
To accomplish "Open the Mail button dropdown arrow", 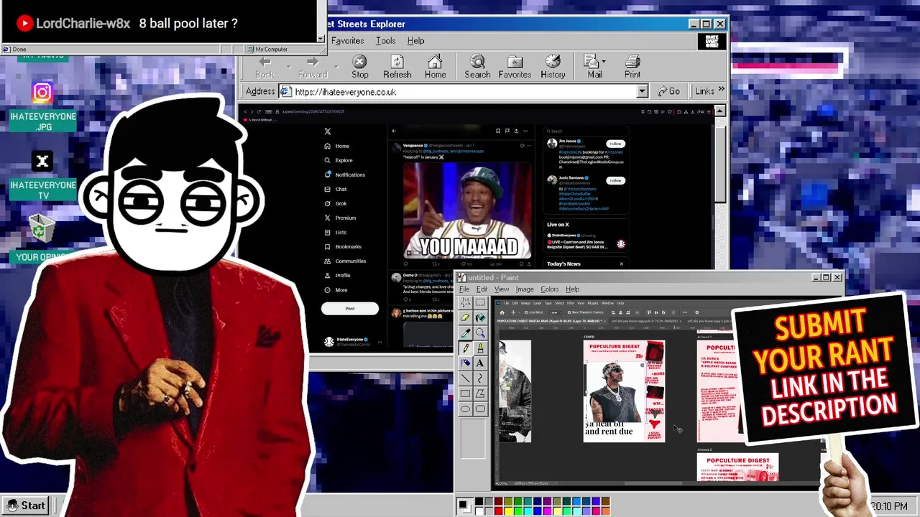I will 605,62.
